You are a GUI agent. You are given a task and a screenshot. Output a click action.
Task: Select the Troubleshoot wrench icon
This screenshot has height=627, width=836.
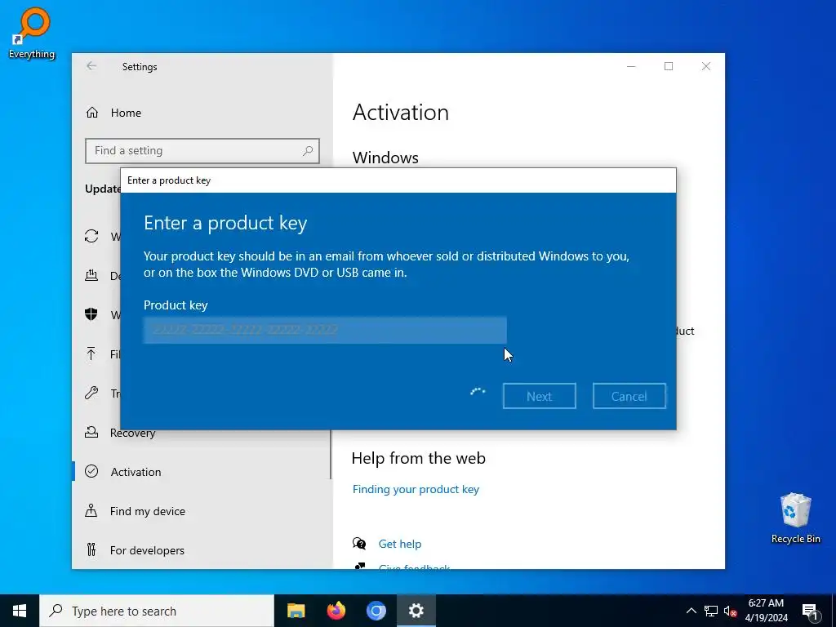91,393
